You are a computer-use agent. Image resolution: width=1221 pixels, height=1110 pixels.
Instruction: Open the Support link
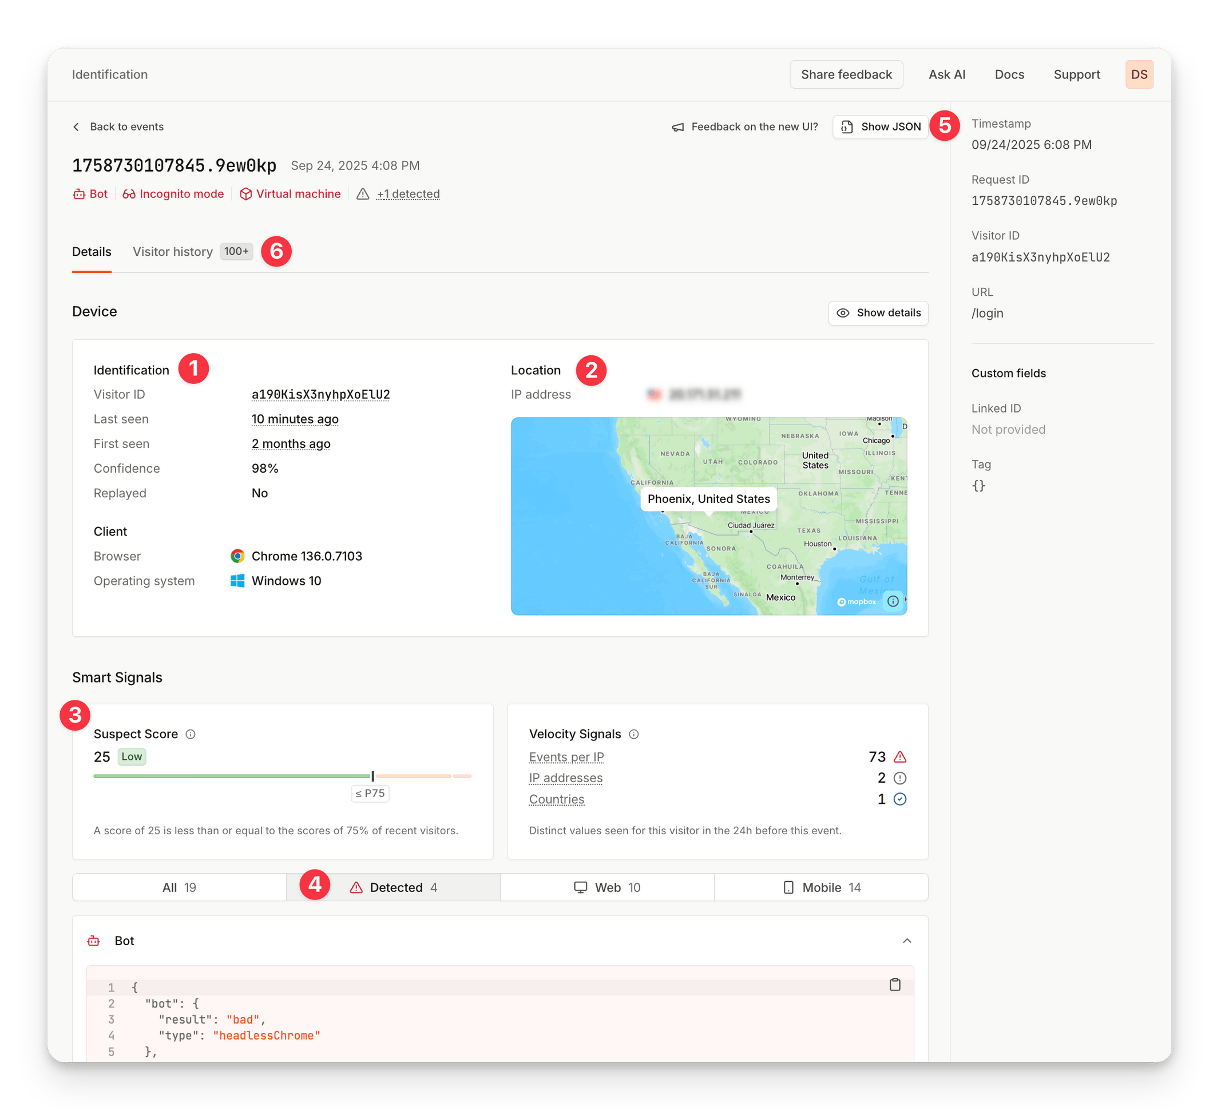(1077, 74)
